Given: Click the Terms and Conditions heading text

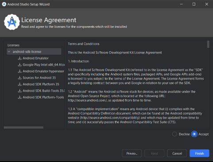Looking at the screenshot, I should point(84,44).
